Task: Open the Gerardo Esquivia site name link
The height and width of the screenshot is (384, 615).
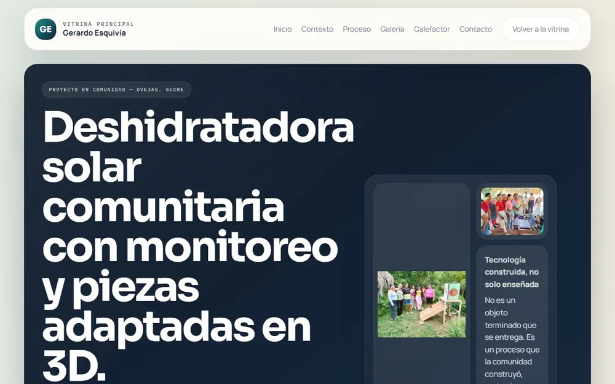Action: click(x=94, y=33)
